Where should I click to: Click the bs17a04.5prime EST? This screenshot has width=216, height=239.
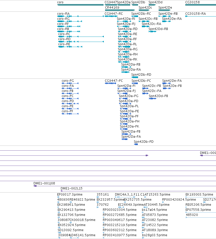pyautogui.click(x=143, y=213)
